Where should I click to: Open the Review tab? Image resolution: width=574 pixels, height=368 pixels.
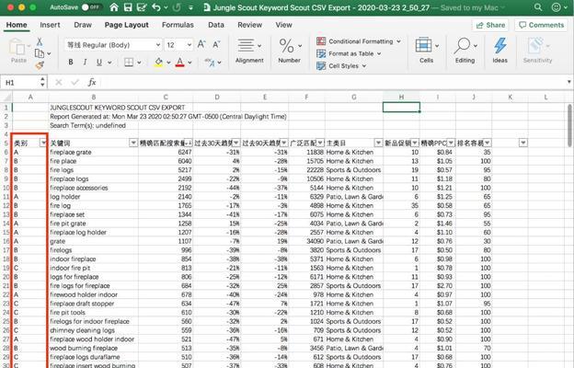tap(249, 25)
